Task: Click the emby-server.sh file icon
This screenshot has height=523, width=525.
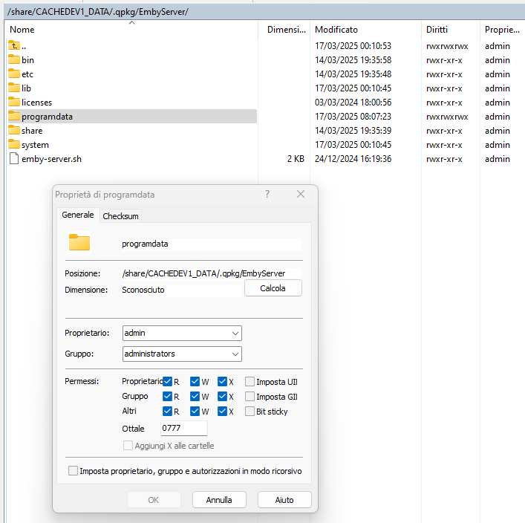Action: click(x=13, y=158)
